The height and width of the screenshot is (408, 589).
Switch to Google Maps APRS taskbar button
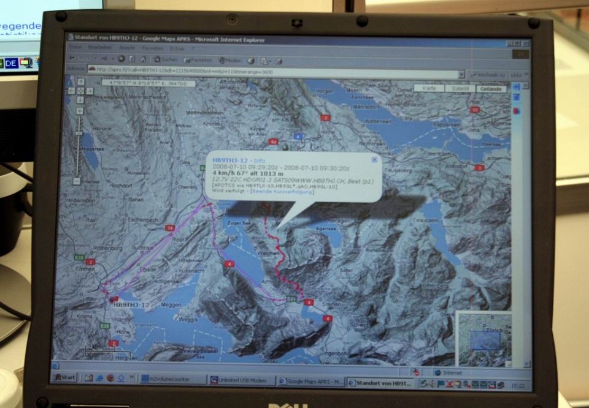(x=310, y=382)
